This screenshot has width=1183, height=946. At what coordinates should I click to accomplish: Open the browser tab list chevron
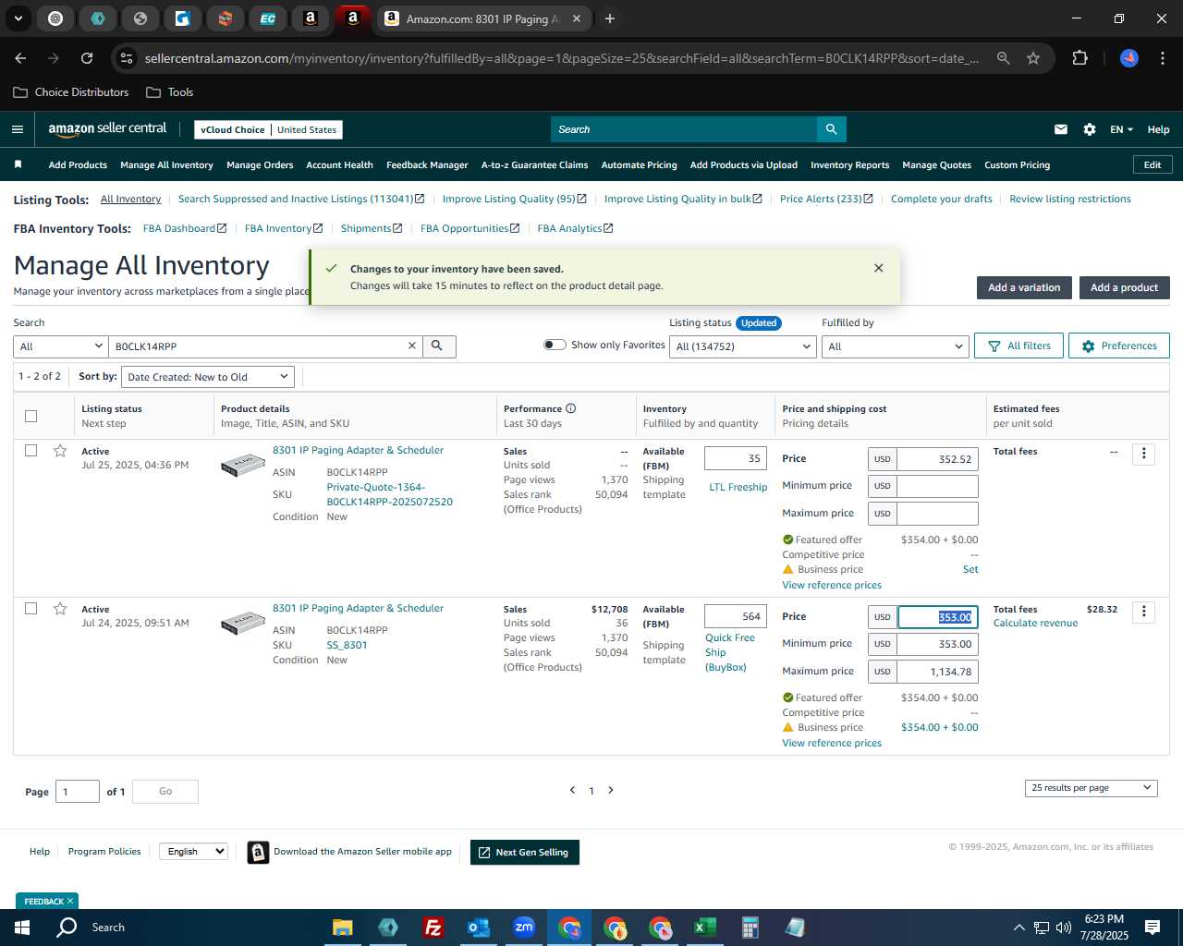click(x=18, y=18)
